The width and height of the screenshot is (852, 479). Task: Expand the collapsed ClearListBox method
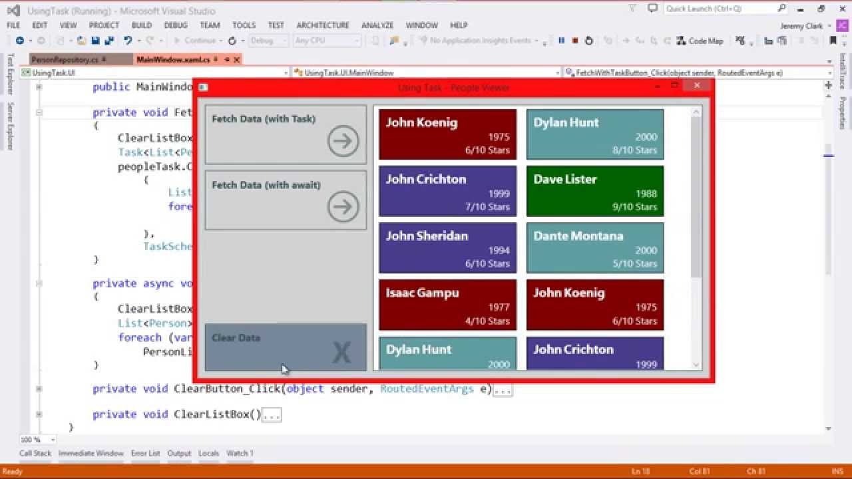(39, 414)
